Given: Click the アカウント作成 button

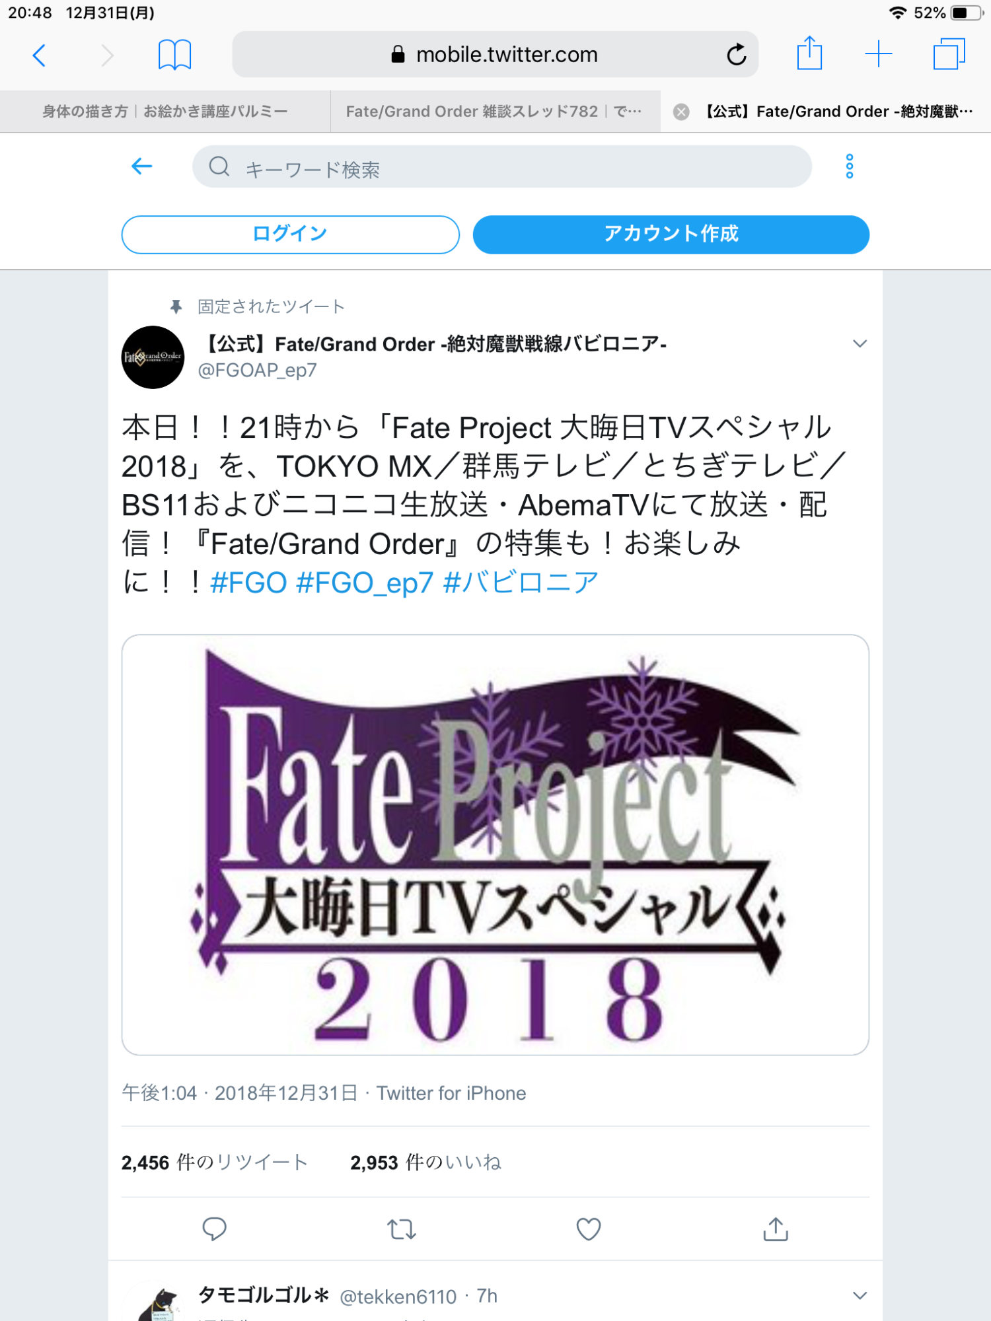Looking at the screenshot, I should [671, 234].
